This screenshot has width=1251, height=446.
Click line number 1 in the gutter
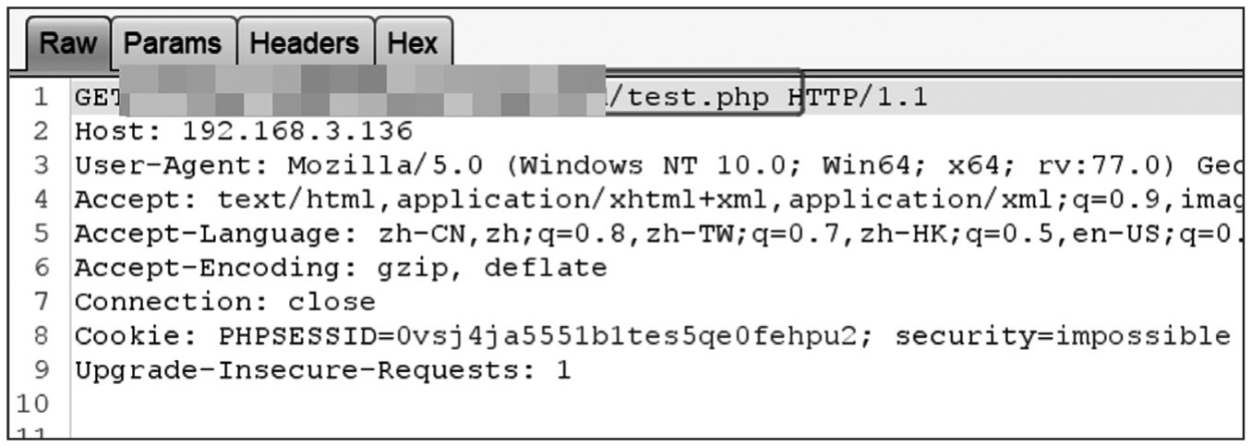click(x=39, y=97)
